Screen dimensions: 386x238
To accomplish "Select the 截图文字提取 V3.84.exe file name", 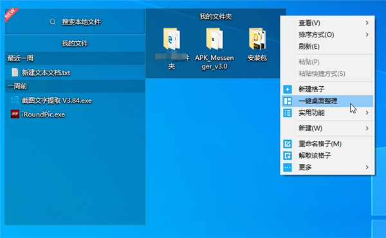I will tap(57, 100).
